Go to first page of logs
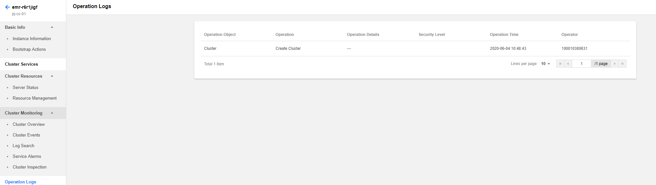This screenshot has width=656, height=185. tap(560, 64)
